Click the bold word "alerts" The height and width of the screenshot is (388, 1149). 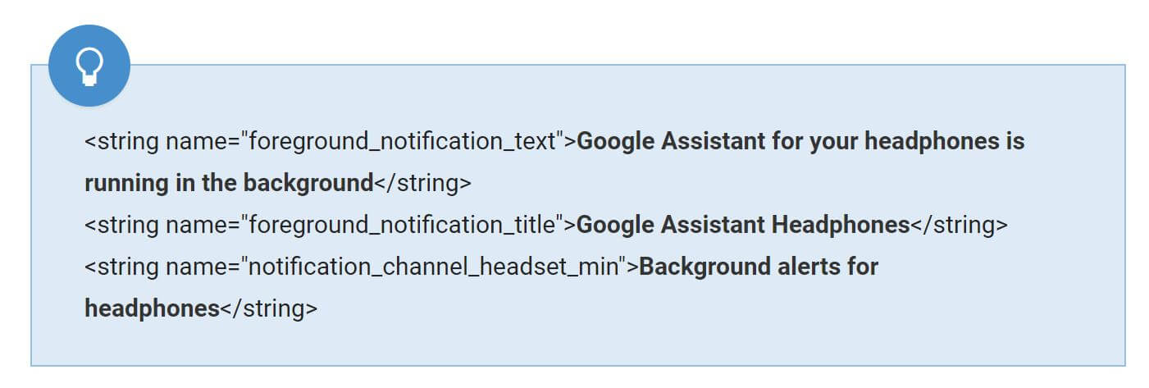tap(797, 267)
